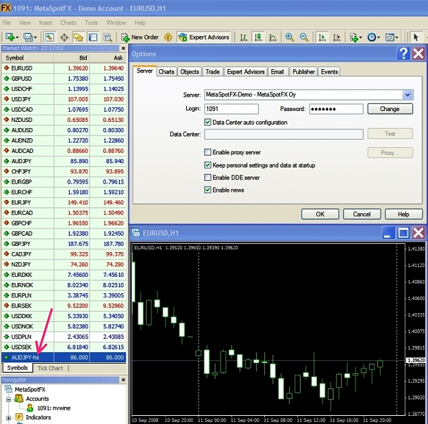Select the 1091: nvwine account

[54, 408]
